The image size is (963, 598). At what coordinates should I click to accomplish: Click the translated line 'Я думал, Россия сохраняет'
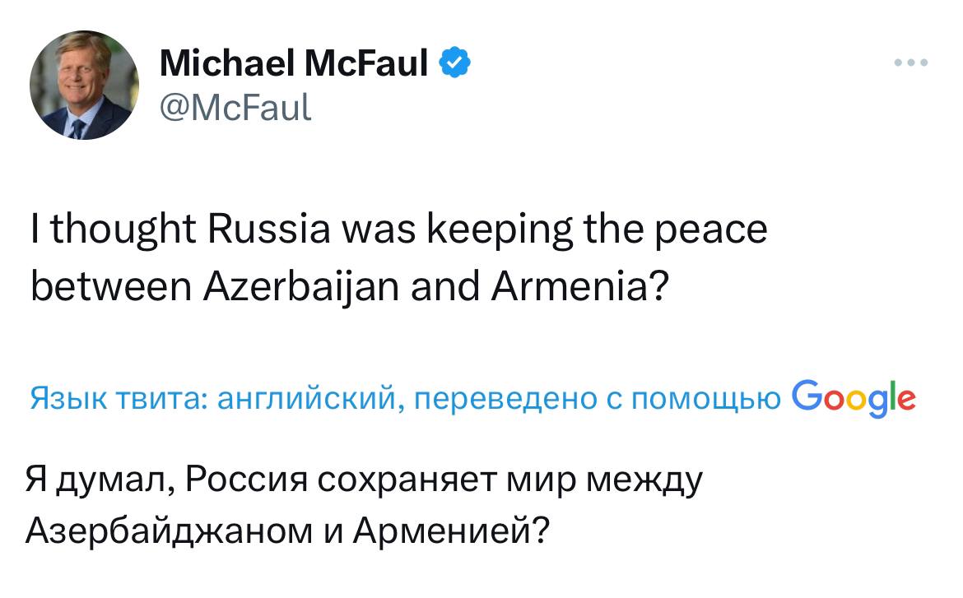(x=261, y=480)
